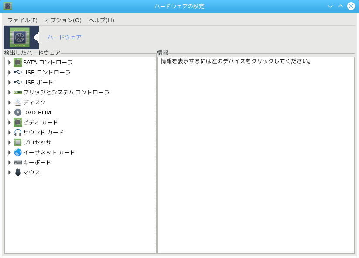Click the ディスク drive icon
359x258 pixels.
click(18, 102)
